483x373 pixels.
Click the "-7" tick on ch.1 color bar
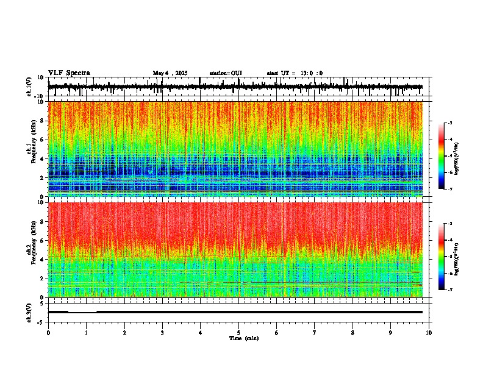[449, 189]
